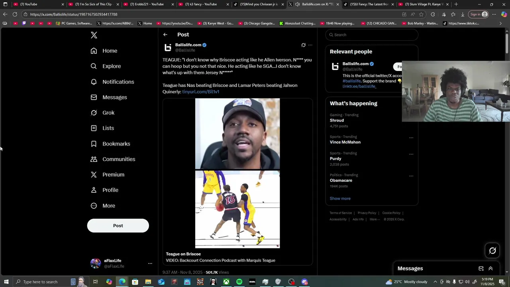
Task: Click the Ballislife avatar on the post
Action: click(x=168, y=47)
